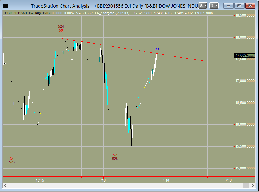Click the 17620.5801 value in status line
259x192 pixels.
(x=143, y=13)
